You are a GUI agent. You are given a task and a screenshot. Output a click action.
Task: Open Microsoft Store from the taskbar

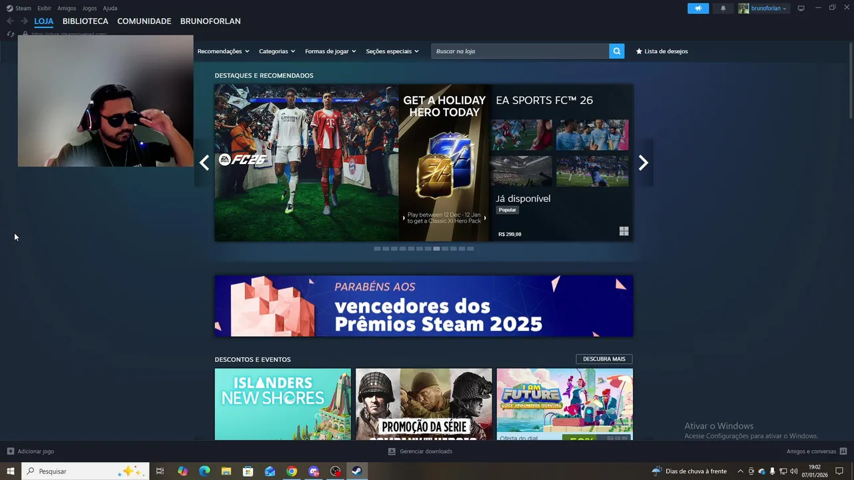point(248,471)
